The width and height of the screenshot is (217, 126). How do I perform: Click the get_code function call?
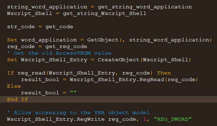59,27
